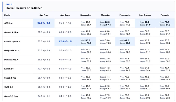
Task: Click Claude Researcher 'Proc: 50.3'
Action: (85, 40)
